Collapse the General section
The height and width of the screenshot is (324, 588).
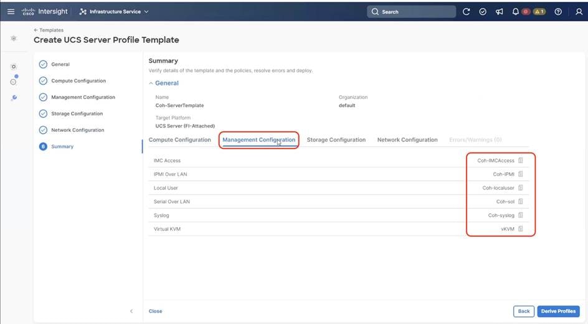pos(163,83)
